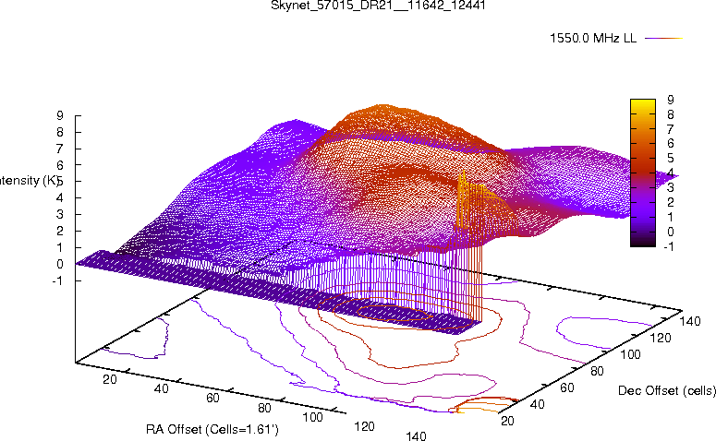The height and width of the screenshot is (441, 716).
Task: Select tick 80 on the RA Offset axis
Action: (x=264, y=407)
